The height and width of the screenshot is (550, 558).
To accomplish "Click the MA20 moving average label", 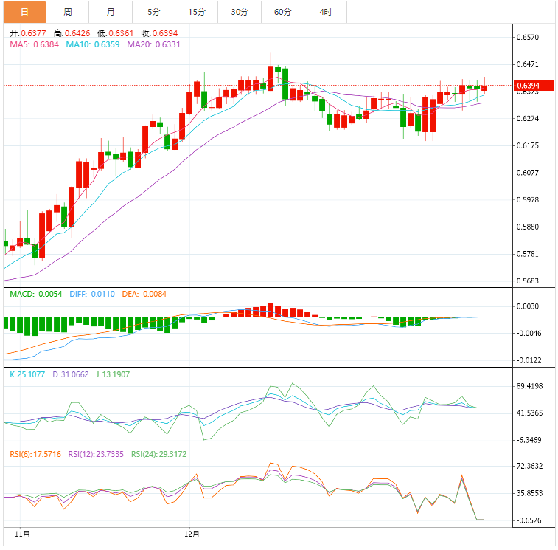I will pos(153,45).
